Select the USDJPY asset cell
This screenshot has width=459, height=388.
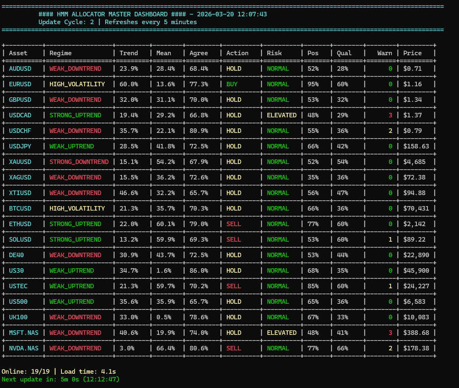pyautogui.click(x=20, y=146)
